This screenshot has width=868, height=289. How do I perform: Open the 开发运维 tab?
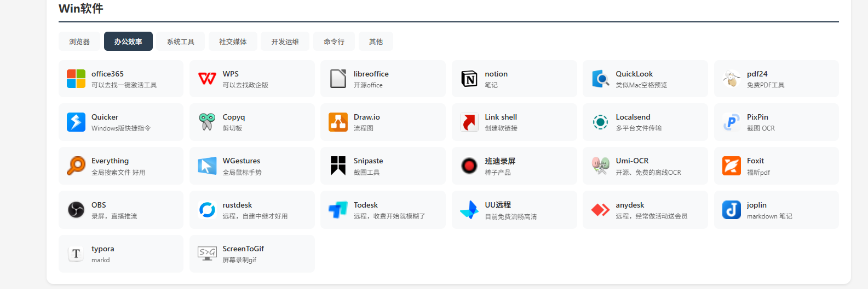[285, 42]
